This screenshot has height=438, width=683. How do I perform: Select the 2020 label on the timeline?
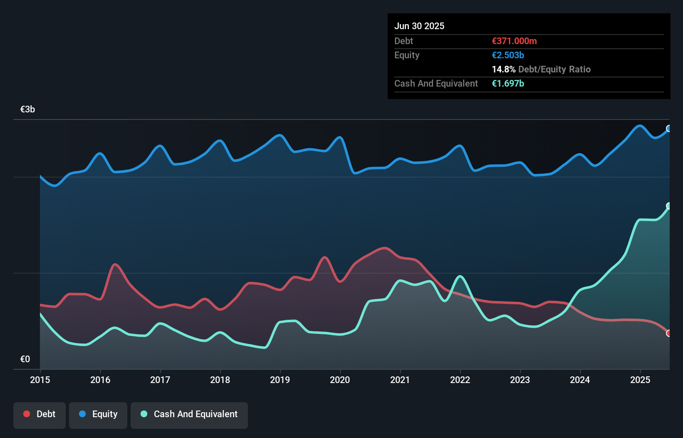tap(340, 380)
